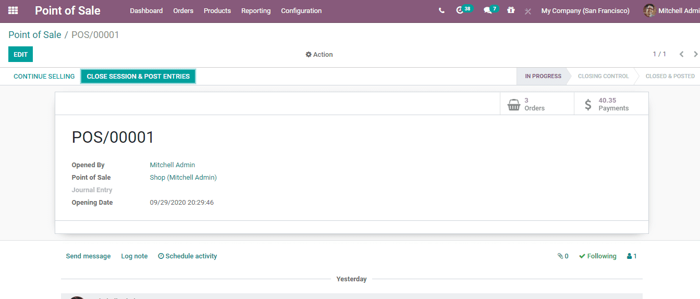Click the Closing Control status stage
The height and width of the screenshot is (299, 700).
point(604,76)
